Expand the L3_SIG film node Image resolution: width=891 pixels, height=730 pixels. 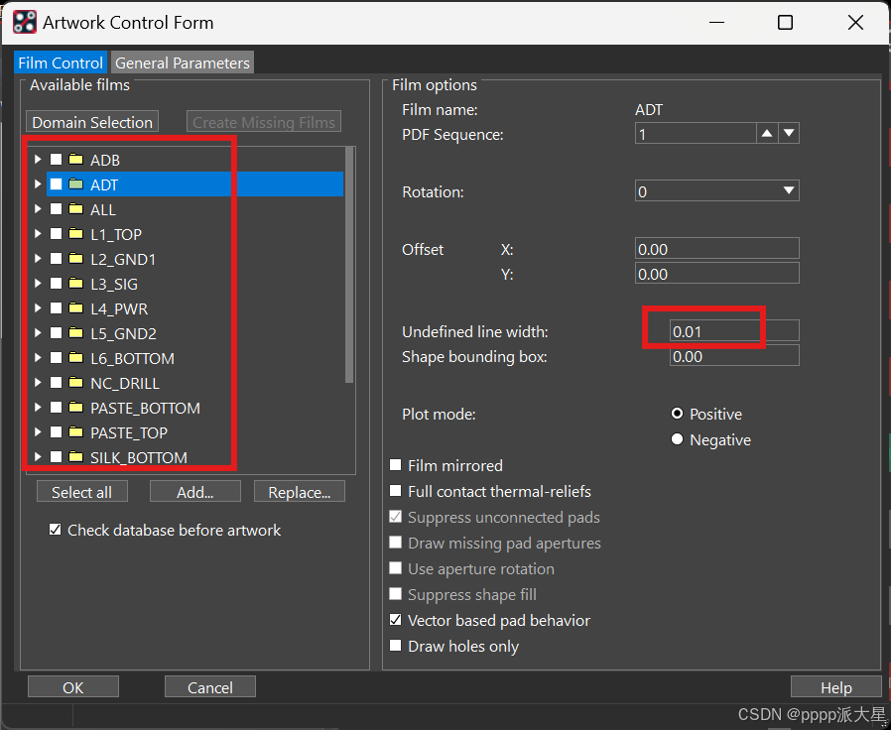click(x=38, y=284)
